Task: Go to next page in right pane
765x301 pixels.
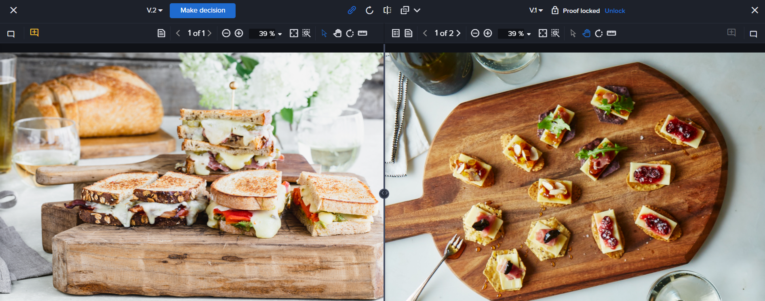Action: (x=458, y=33)
